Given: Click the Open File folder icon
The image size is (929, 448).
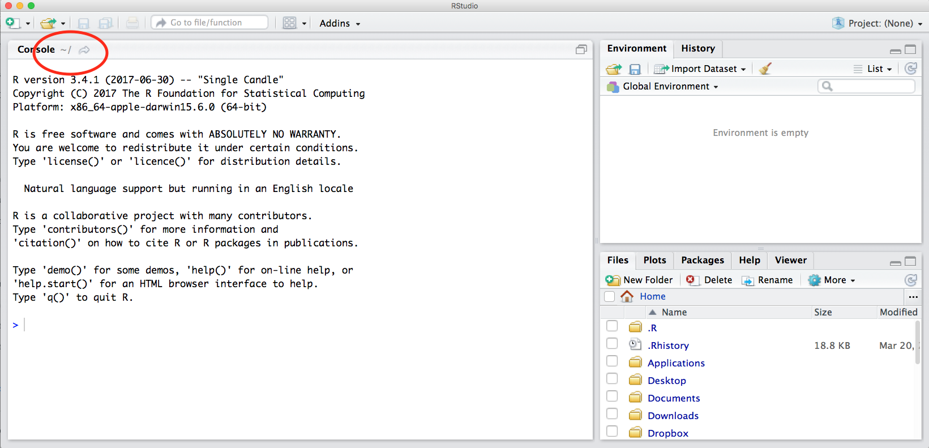Looking at the screenshot, I should pyautogui.click(x=48, y=23).
